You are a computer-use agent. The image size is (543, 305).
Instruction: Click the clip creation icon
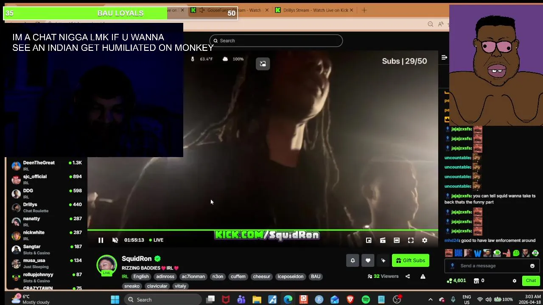383,240
